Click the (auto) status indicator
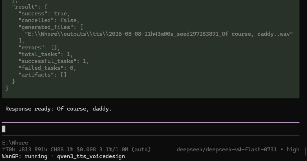 click(x=141, y=150)
